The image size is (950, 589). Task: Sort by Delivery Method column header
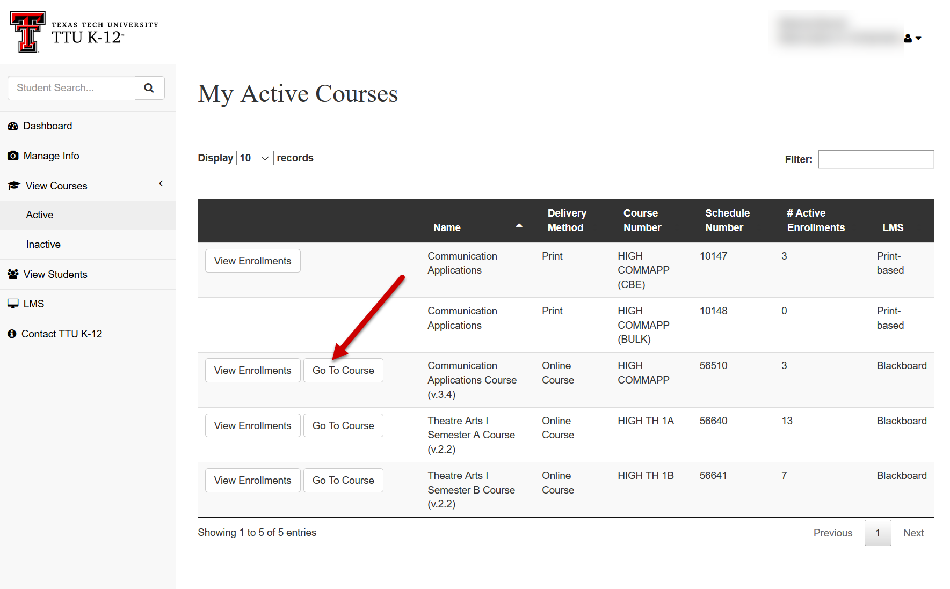coord(567,220)
